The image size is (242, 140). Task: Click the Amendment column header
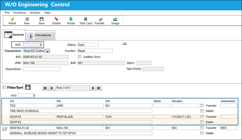coord(228,101)
